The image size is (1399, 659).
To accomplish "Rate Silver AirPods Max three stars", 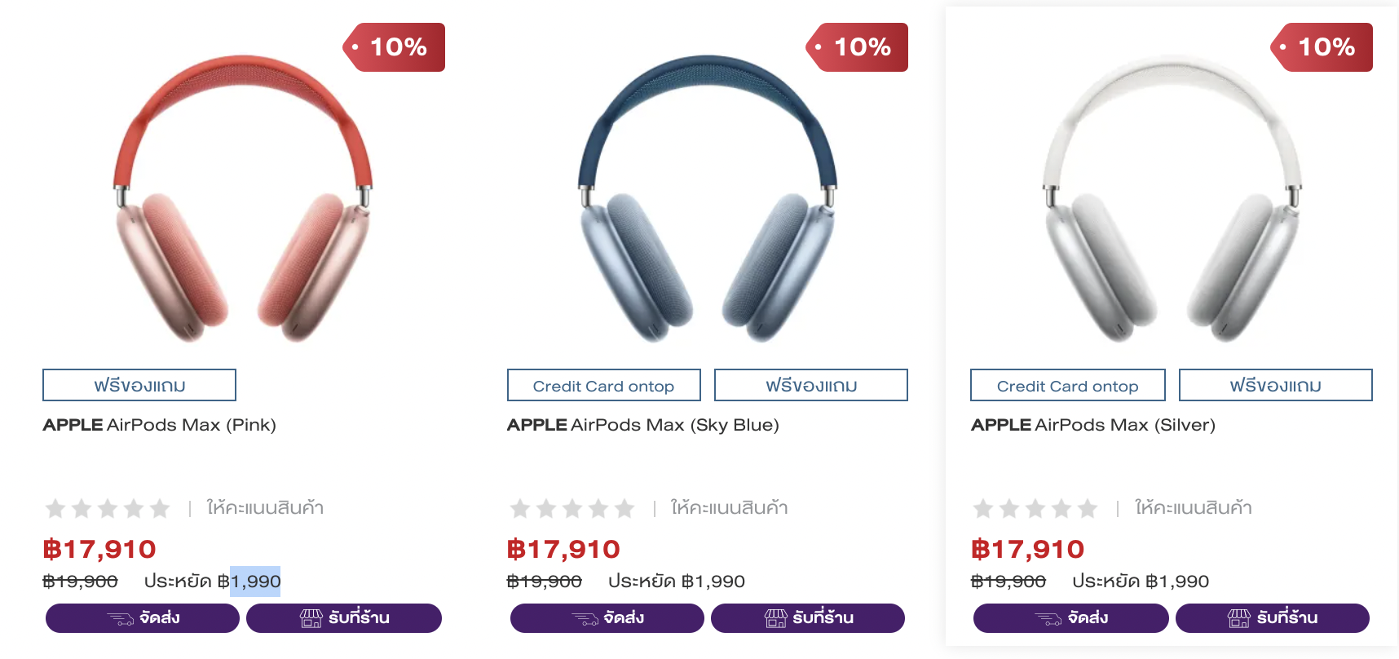I will (x=1035, y=509).
